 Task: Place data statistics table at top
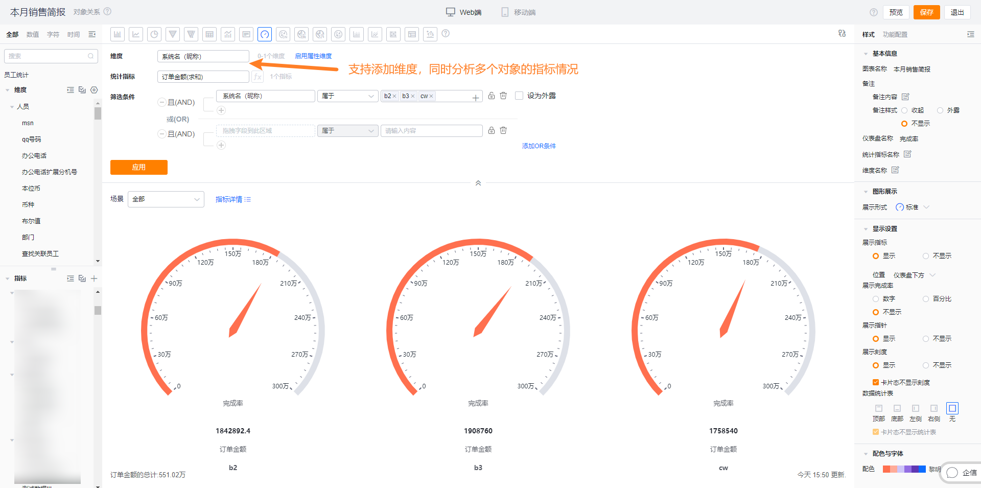click(879, 408)
